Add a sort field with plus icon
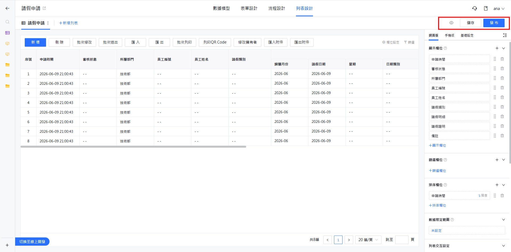Image resolution: width=511 pixels, height=252 pixels. click(x=497, y=185)
